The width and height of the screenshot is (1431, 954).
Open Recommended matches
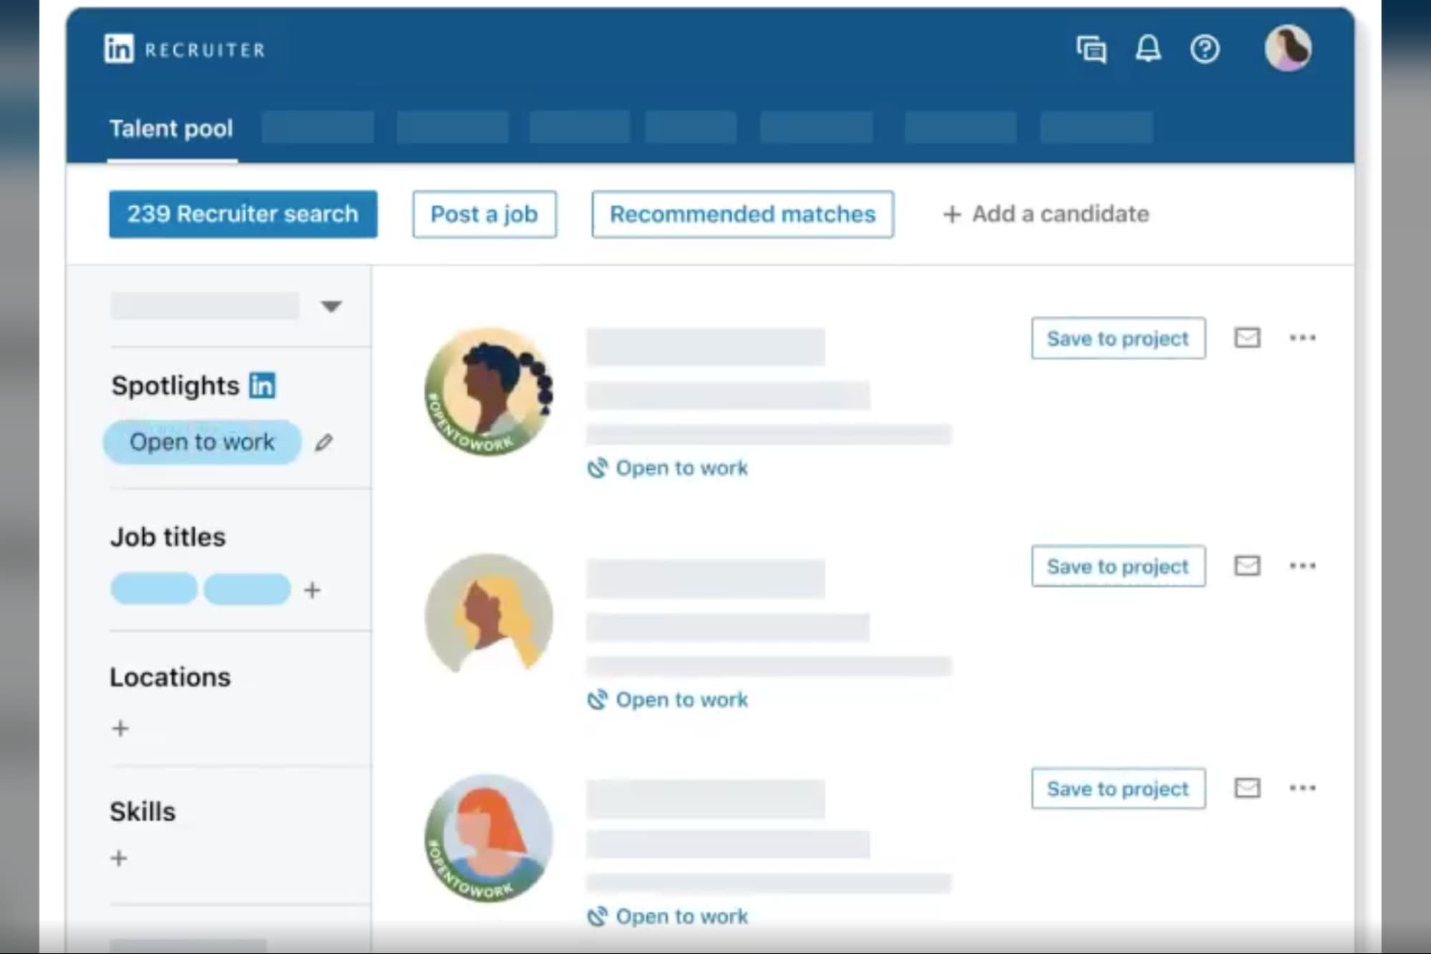point(742,213)
